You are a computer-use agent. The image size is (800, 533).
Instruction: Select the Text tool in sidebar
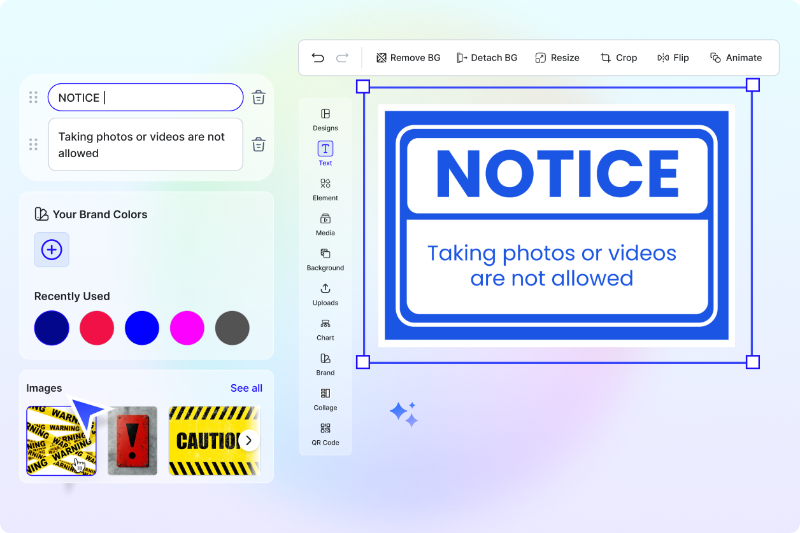tap(325, 153)
